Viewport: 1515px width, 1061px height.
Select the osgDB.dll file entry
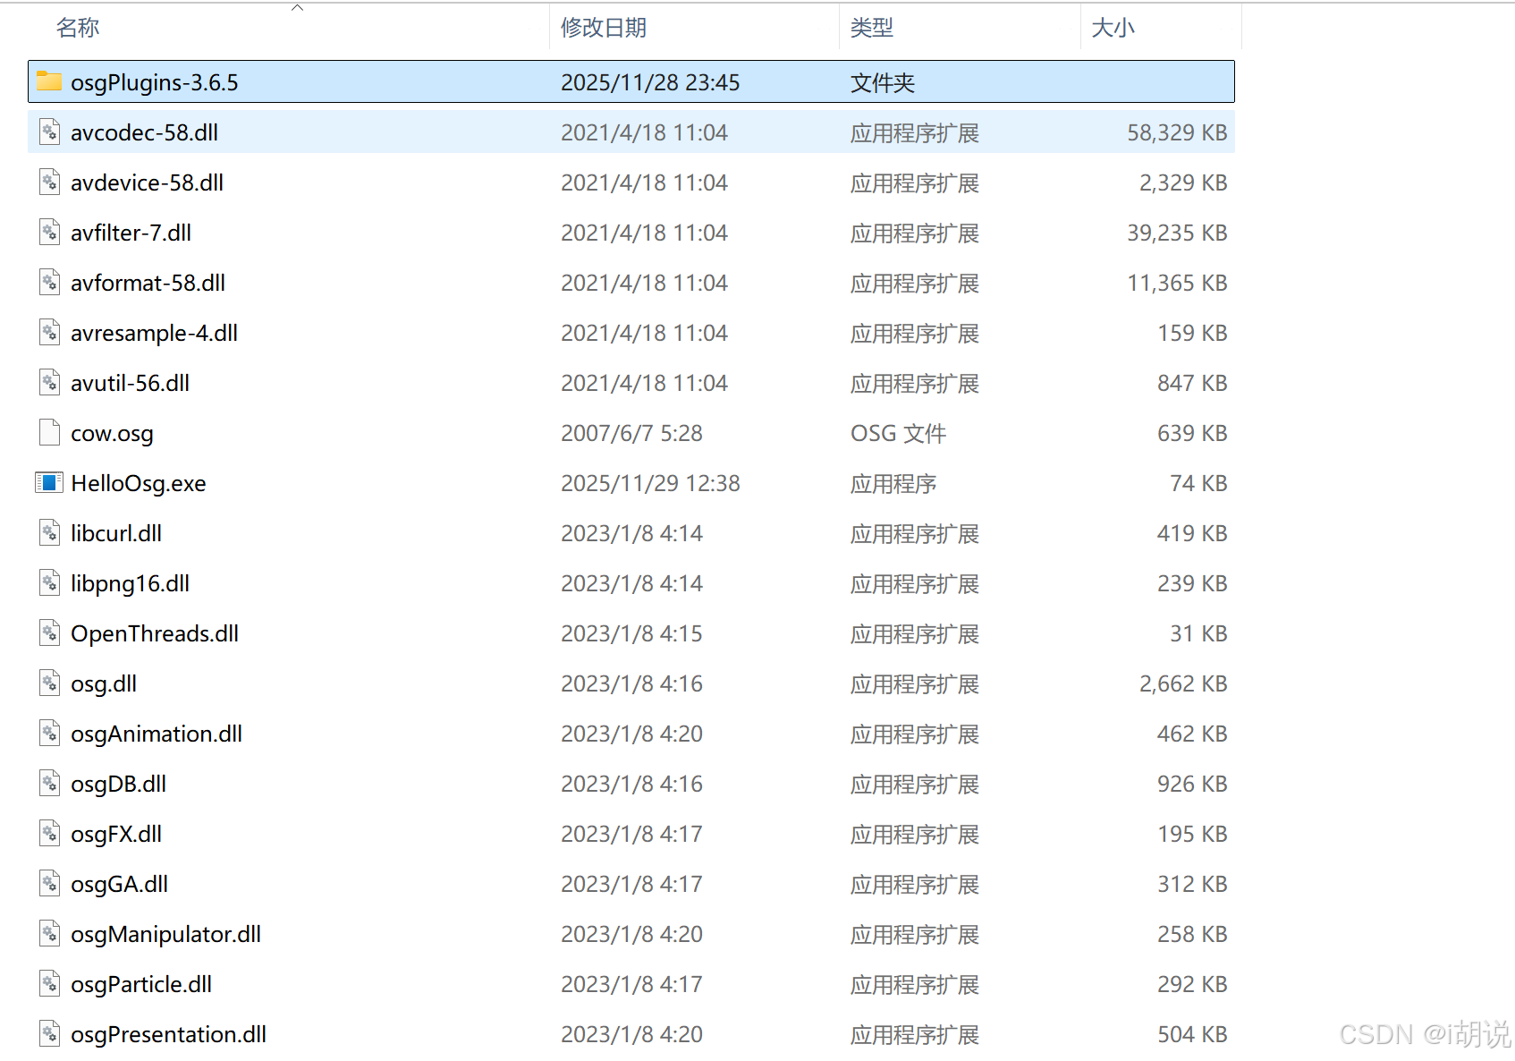coord(119,783)
